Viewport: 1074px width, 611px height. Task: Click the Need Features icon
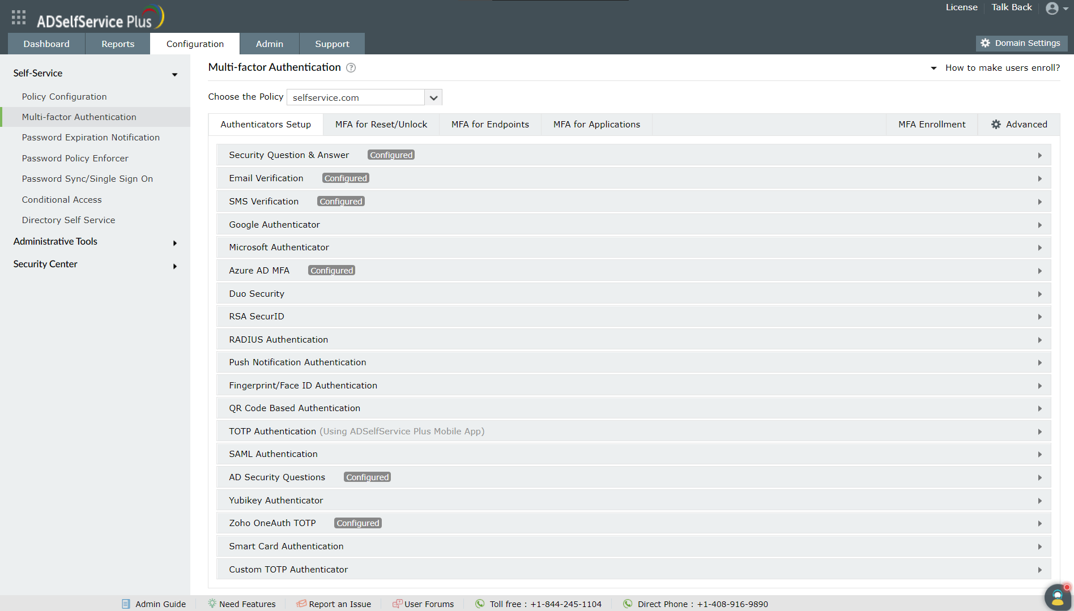tap(212, 604)
